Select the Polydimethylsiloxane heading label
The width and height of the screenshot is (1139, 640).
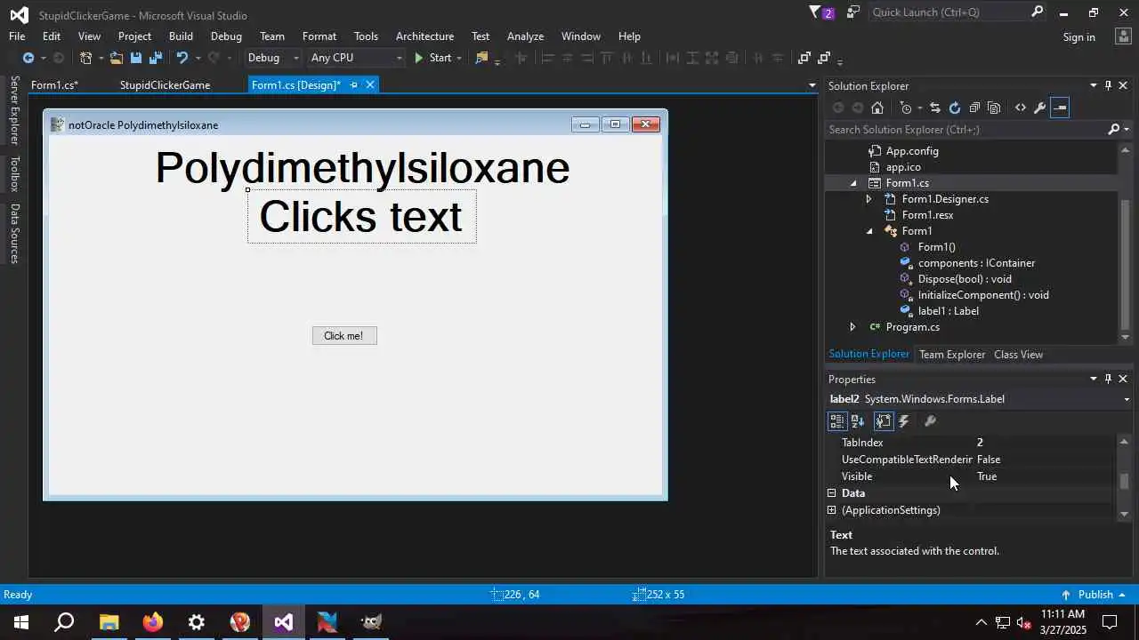point(362,167)
